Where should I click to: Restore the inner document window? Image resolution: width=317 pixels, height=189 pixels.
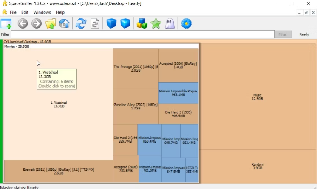[x=306, y=13]
